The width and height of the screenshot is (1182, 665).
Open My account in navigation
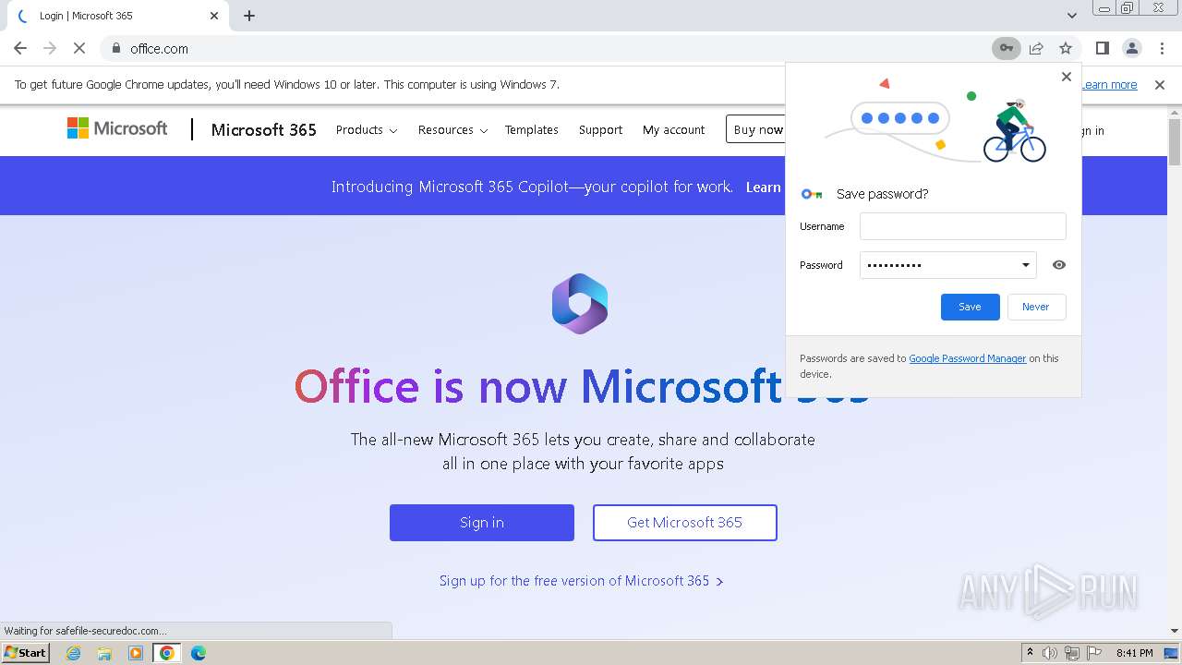673,130
